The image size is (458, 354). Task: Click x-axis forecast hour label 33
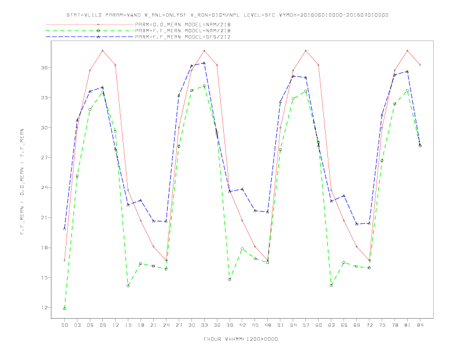(x=204, y=325)
